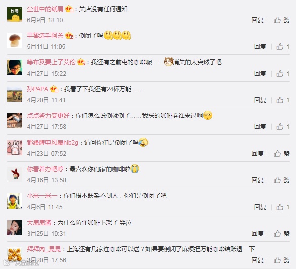
Task: Click the pink bunny avatar of 都缘牌电风扇hlb2g
Action: tap(15, 148)
